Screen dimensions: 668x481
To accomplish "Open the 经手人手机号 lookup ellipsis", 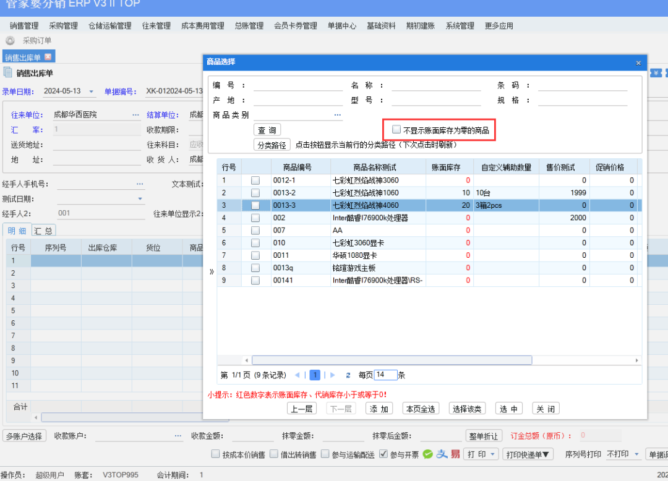I will pos(140,184).
